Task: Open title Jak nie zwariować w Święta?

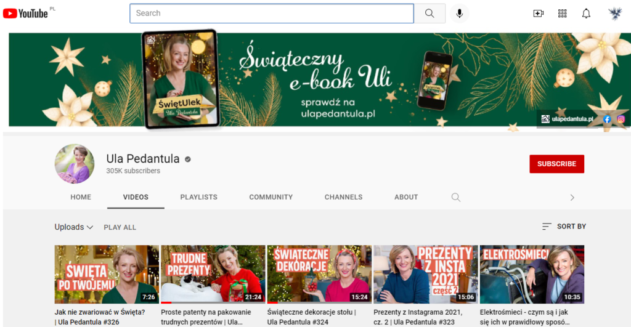Action: [100, 317]
